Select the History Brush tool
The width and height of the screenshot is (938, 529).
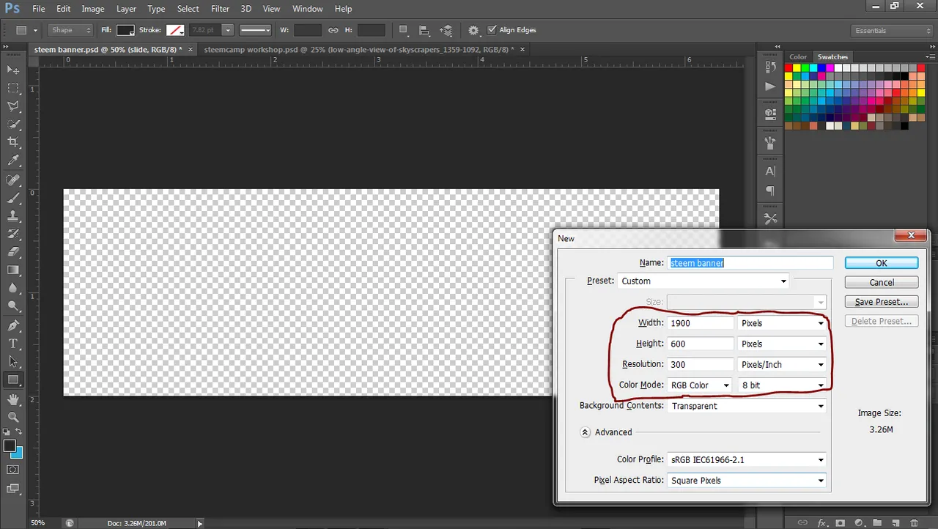(13, 234)
